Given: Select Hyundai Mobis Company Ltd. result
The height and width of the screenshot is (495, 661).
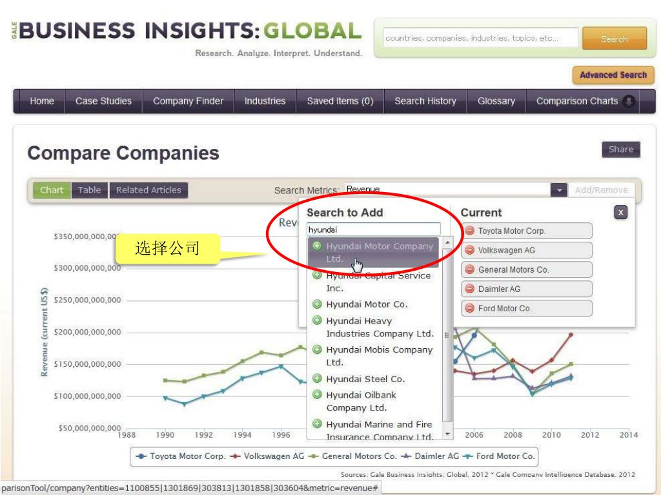Looking at the screenshot, I should pos(374,356).
